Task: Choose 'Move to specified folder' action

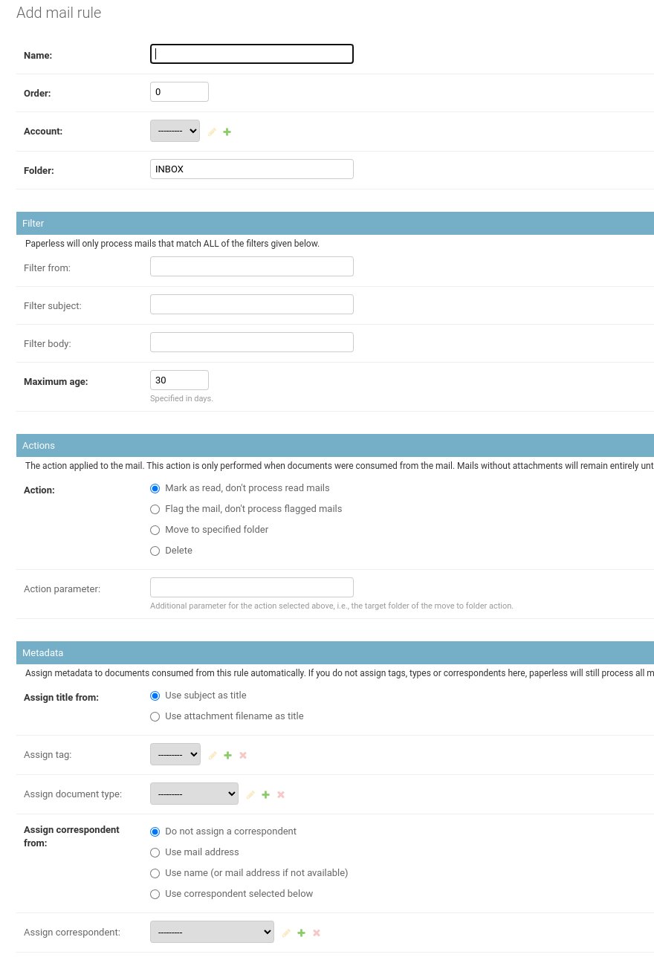Action: point(155,530)
